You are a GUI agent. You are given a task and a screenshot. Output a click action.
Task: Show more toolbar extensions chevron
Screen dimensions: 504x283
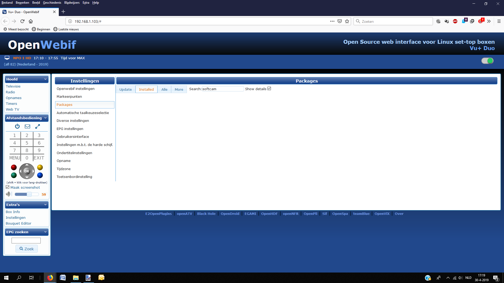point(489,21)
